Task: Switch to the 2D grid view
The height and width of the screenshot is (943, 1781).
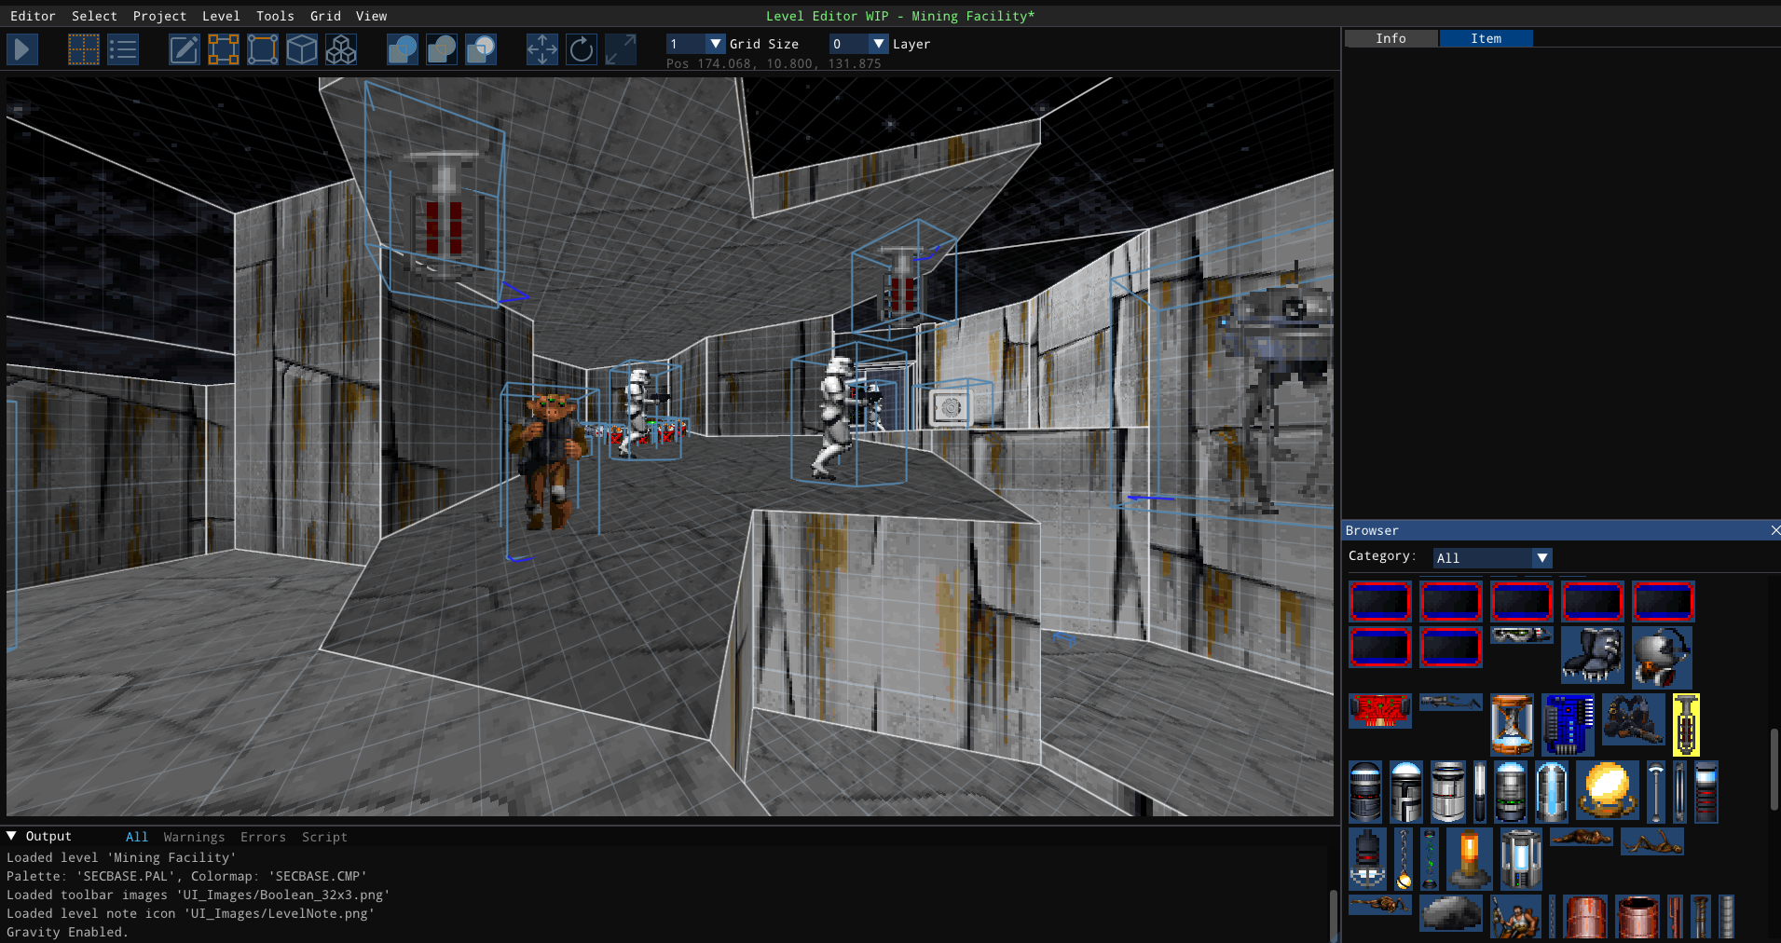Action: tap(84, 49)
